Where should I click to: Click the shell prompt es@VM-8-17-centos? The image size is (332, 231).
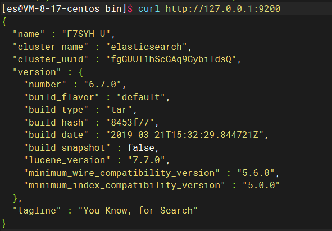[53, 8]
